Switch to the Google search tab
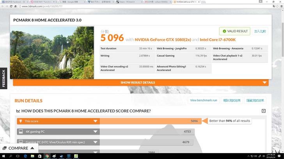Screen dimensions: 284x159 [x=72, y=2]
